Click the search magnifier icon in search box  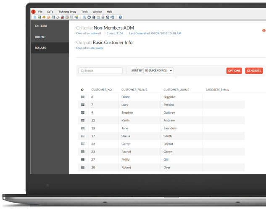[x=82, y=71]
